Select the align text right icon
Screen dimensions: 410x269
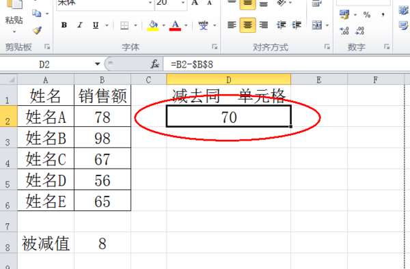263,25
